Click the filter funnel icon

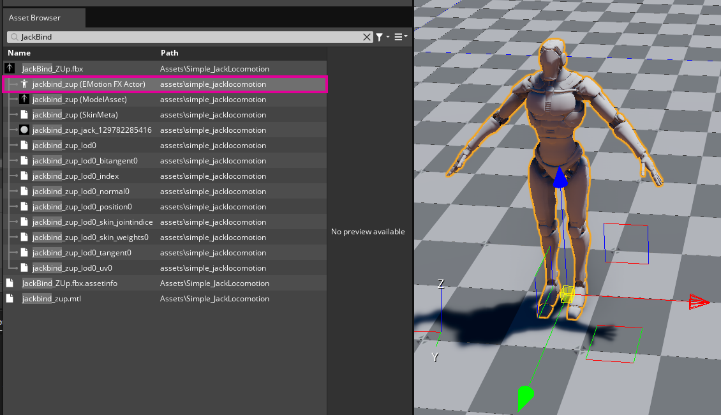378,37
